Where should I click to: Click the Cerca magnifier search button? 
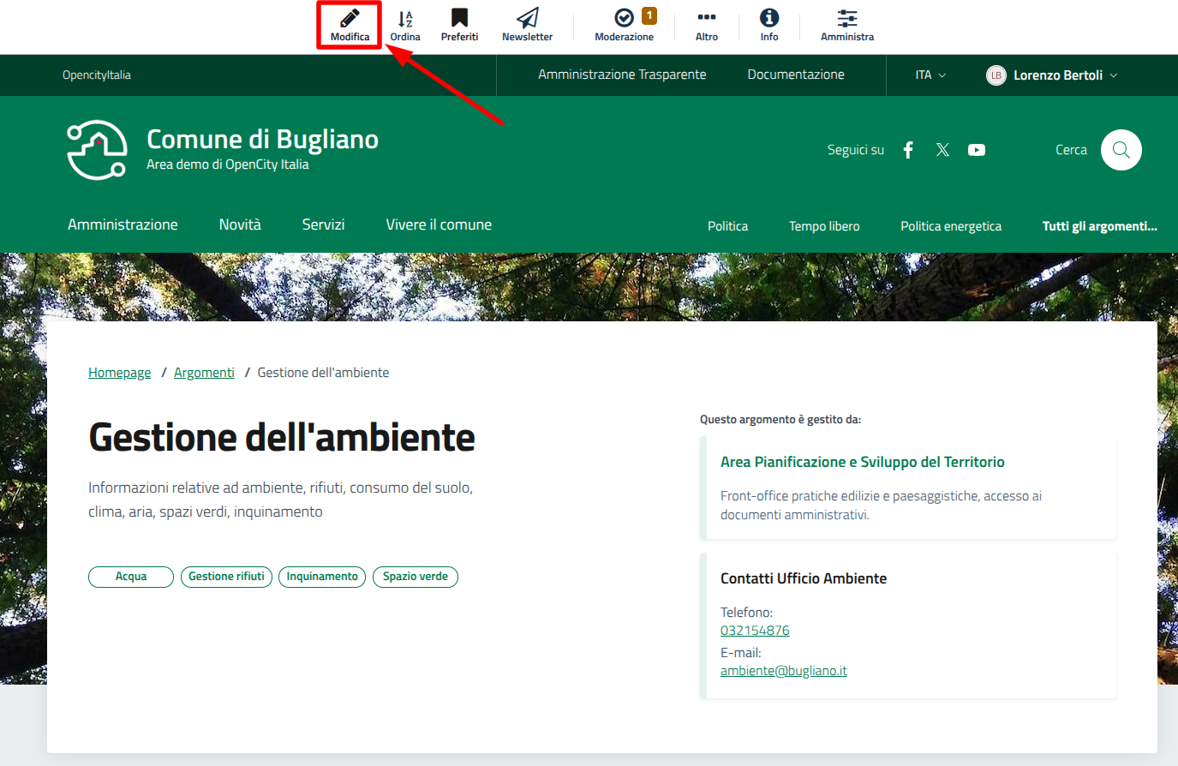[1121, 150]
